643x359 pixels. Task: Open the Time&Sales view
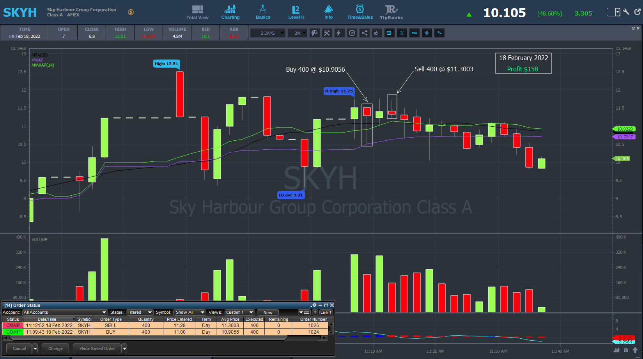click(x=360, y=12)
